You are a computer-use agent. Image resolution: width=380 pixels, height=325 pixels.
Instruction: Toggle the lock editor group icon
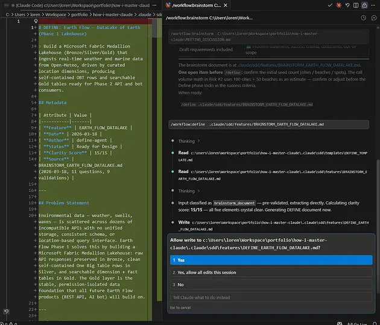(364, 5)
